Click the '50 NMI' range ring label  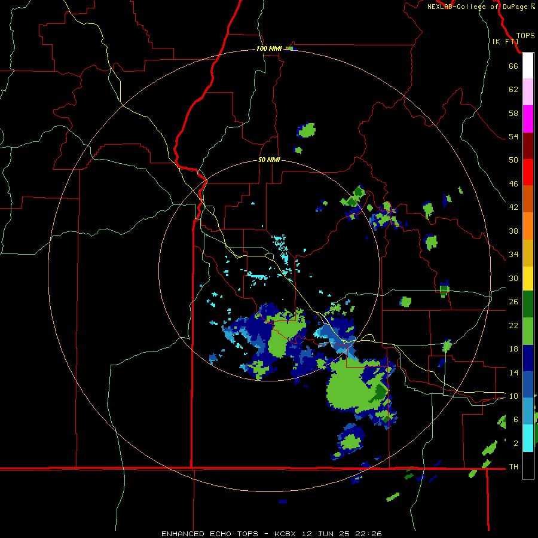[x=269, y=160]
